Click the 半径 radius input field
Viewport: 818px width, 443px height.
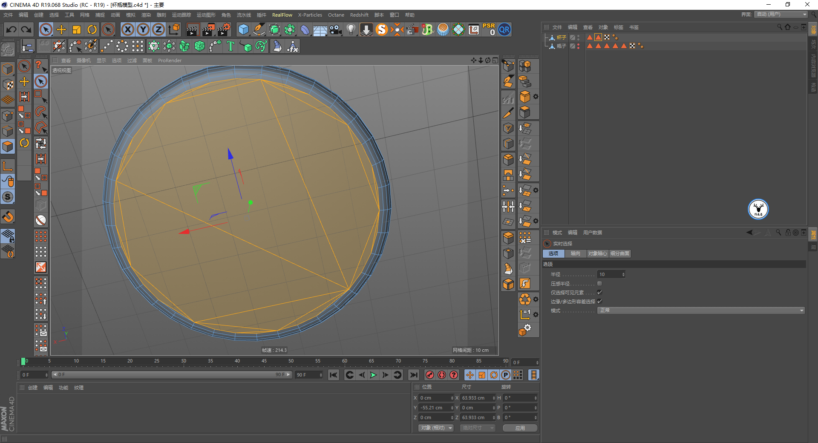(x=609, y=274)
